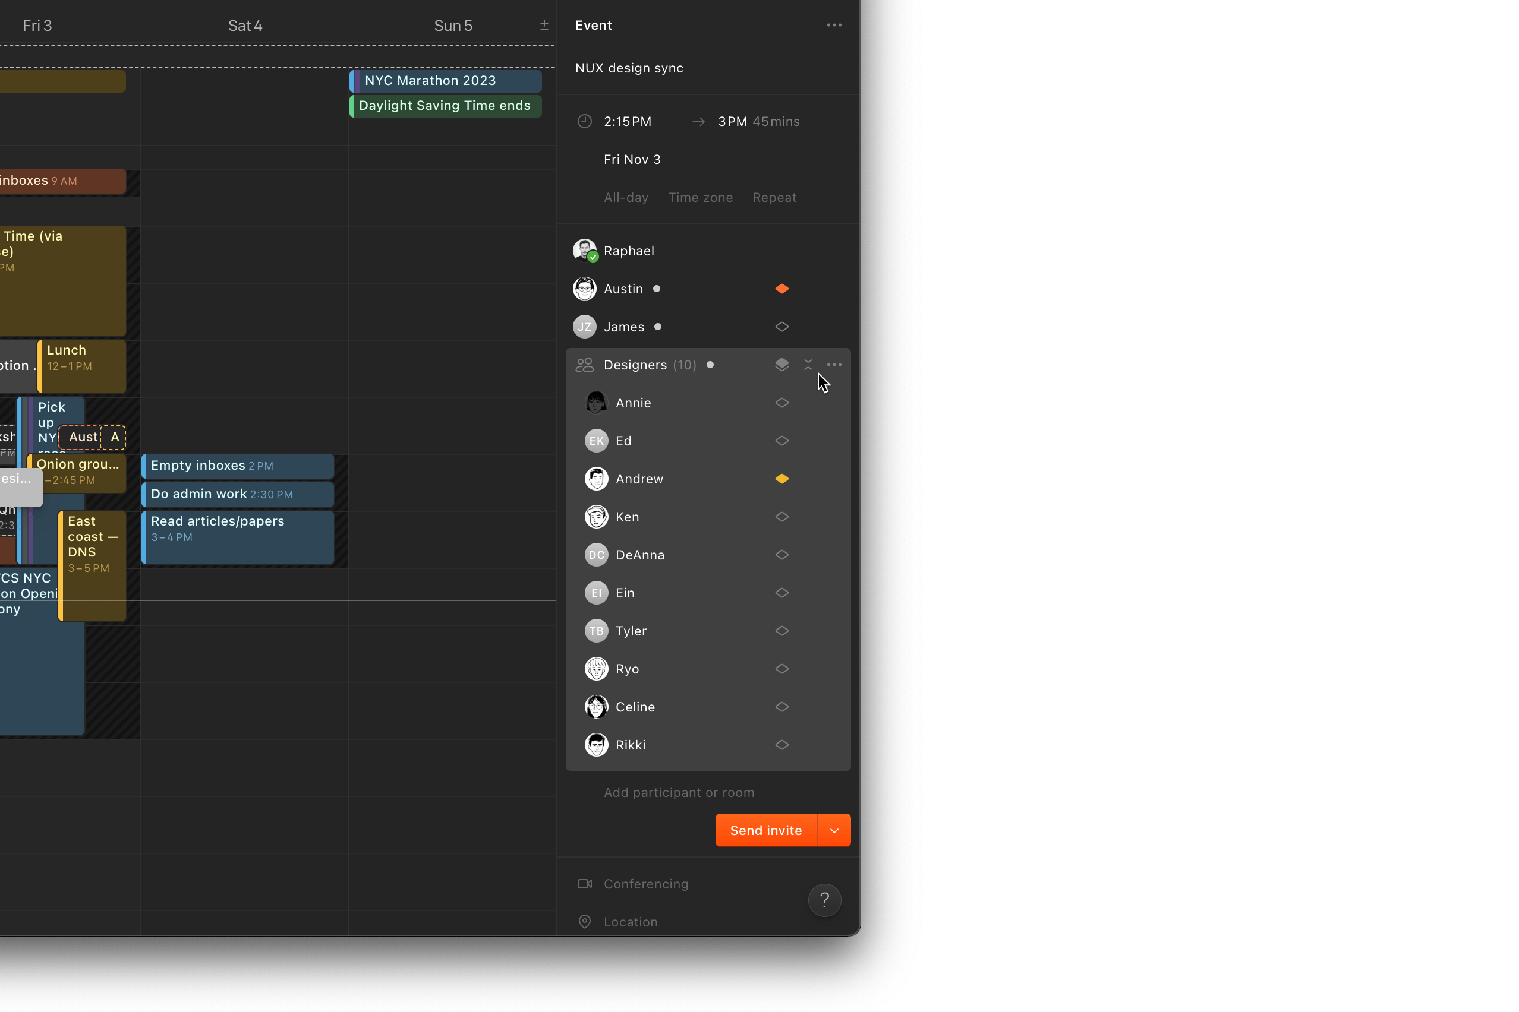Expand the Designers group list
The image size is (1519, 1012).
pos(809,363)
